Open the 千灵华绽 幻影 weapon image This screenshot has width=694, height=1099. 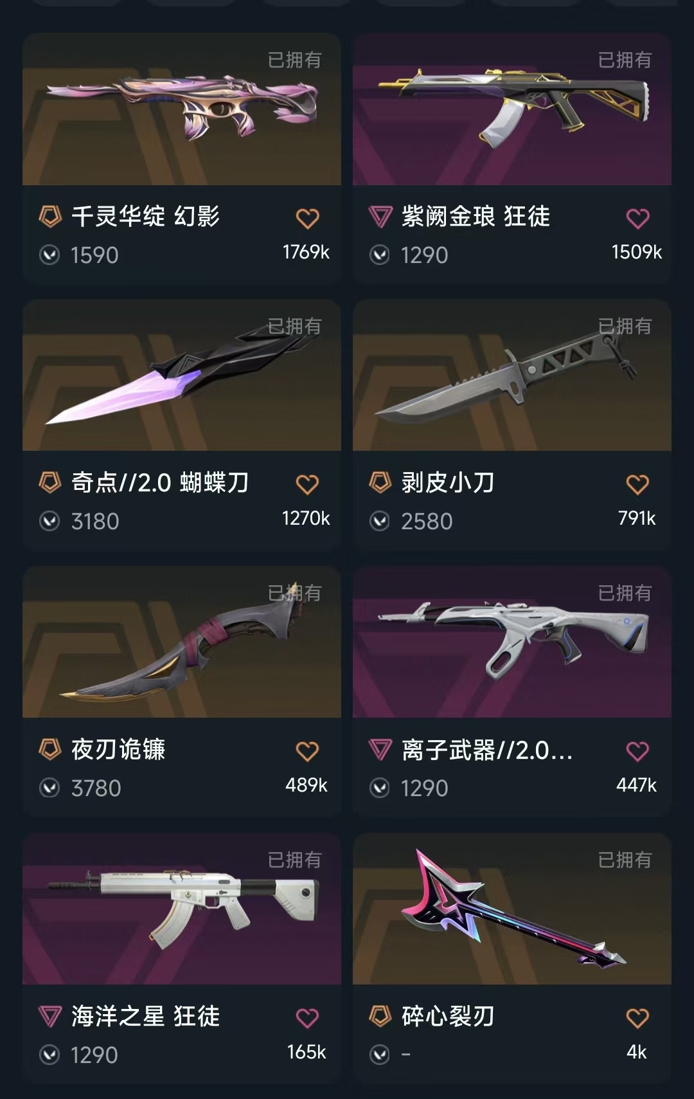182,109
